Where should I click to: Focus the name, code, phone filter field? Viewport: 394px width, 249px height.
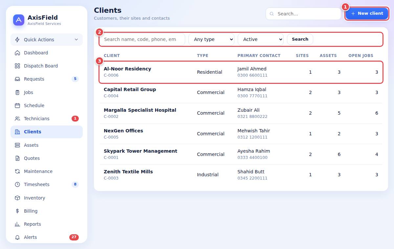pyautogui.click(x=142, y=39)
